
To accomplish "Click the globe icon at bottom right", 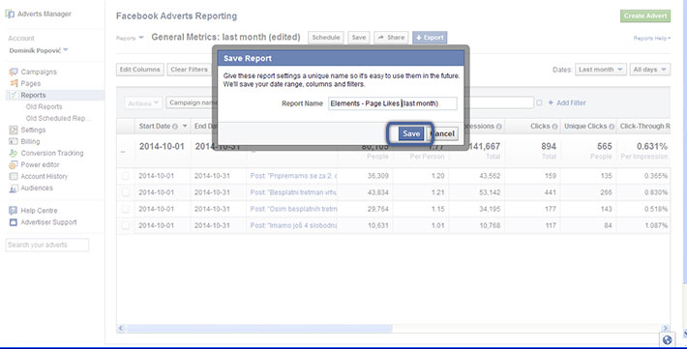I will pyautogui.click(x=668, y=339).
